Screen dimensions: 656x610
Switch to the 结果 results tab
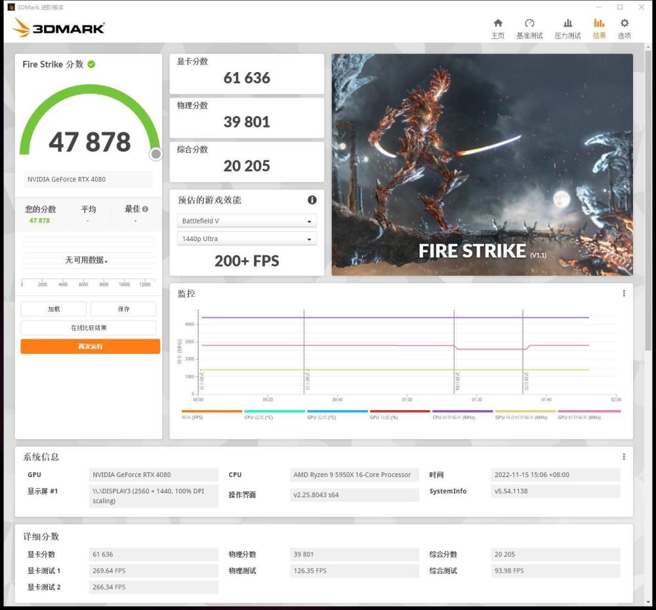click(x=599, y=28)
